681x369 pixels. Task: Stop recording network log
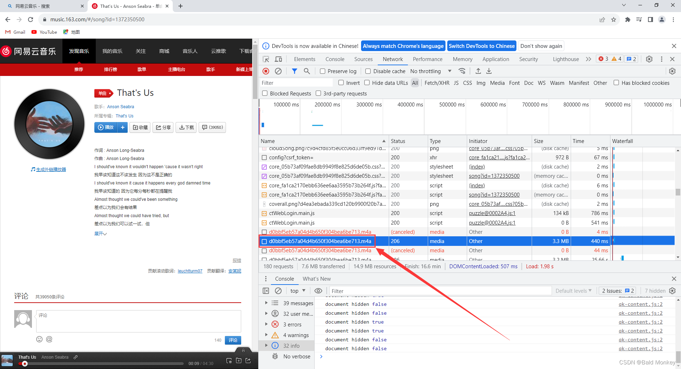coord(266,71)
